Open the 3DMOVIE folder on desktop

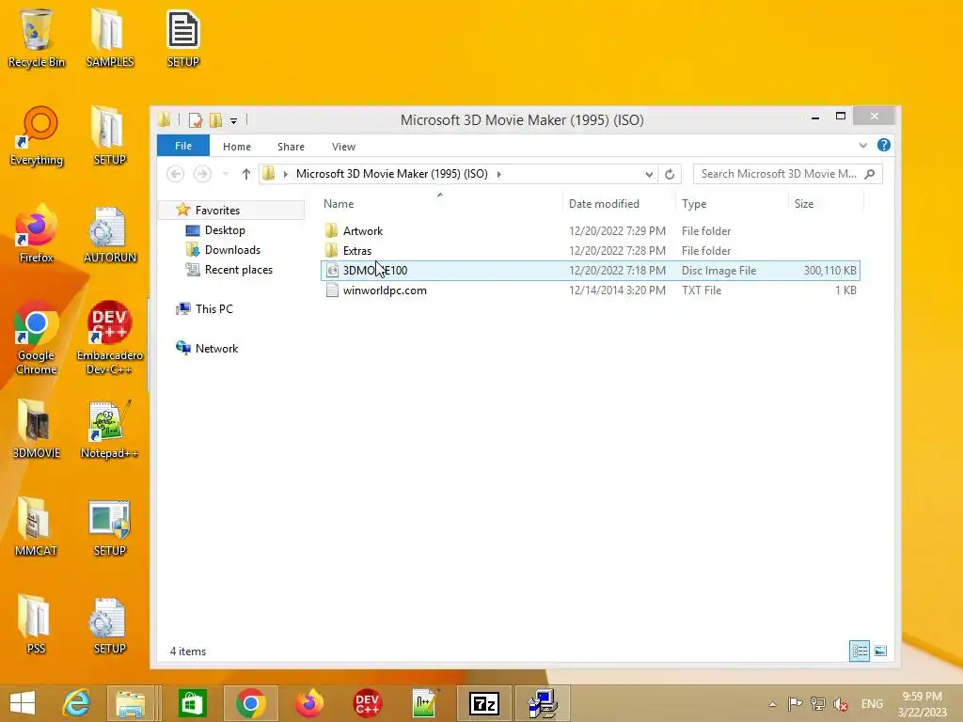[37, 430]
